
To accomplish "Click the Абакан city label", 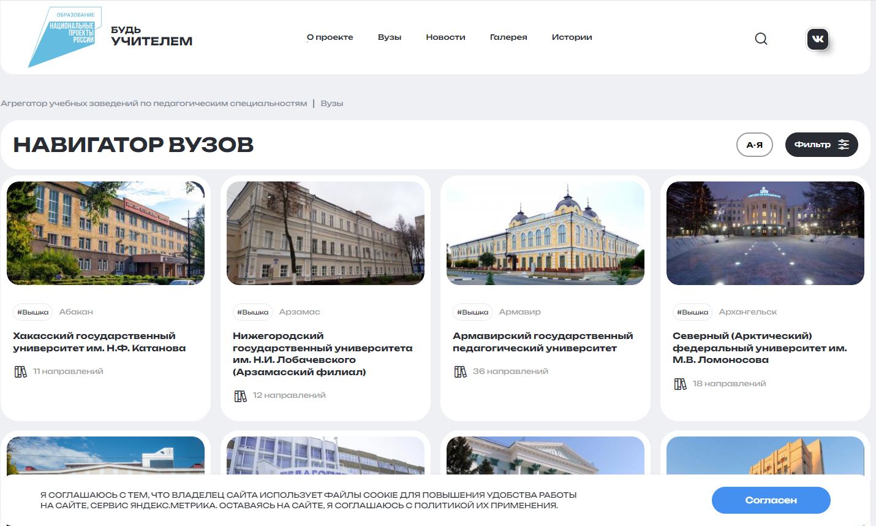I will [76, 312].
